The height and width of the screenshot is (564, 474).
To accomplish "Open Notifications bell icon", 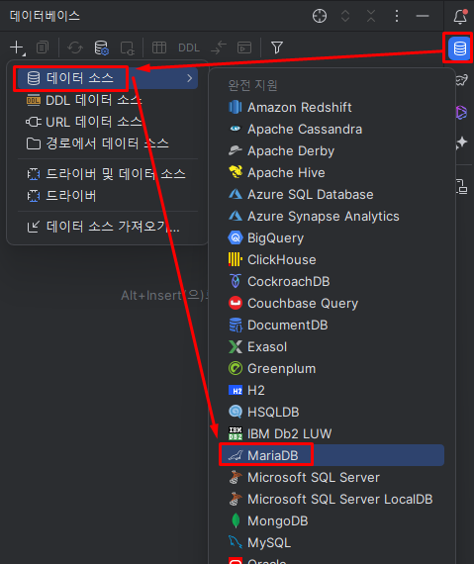I will (x=460, y=17).
